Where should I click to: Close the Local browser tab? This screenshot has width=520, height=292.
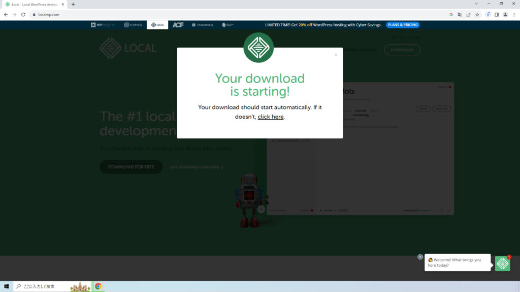point(62,4)
